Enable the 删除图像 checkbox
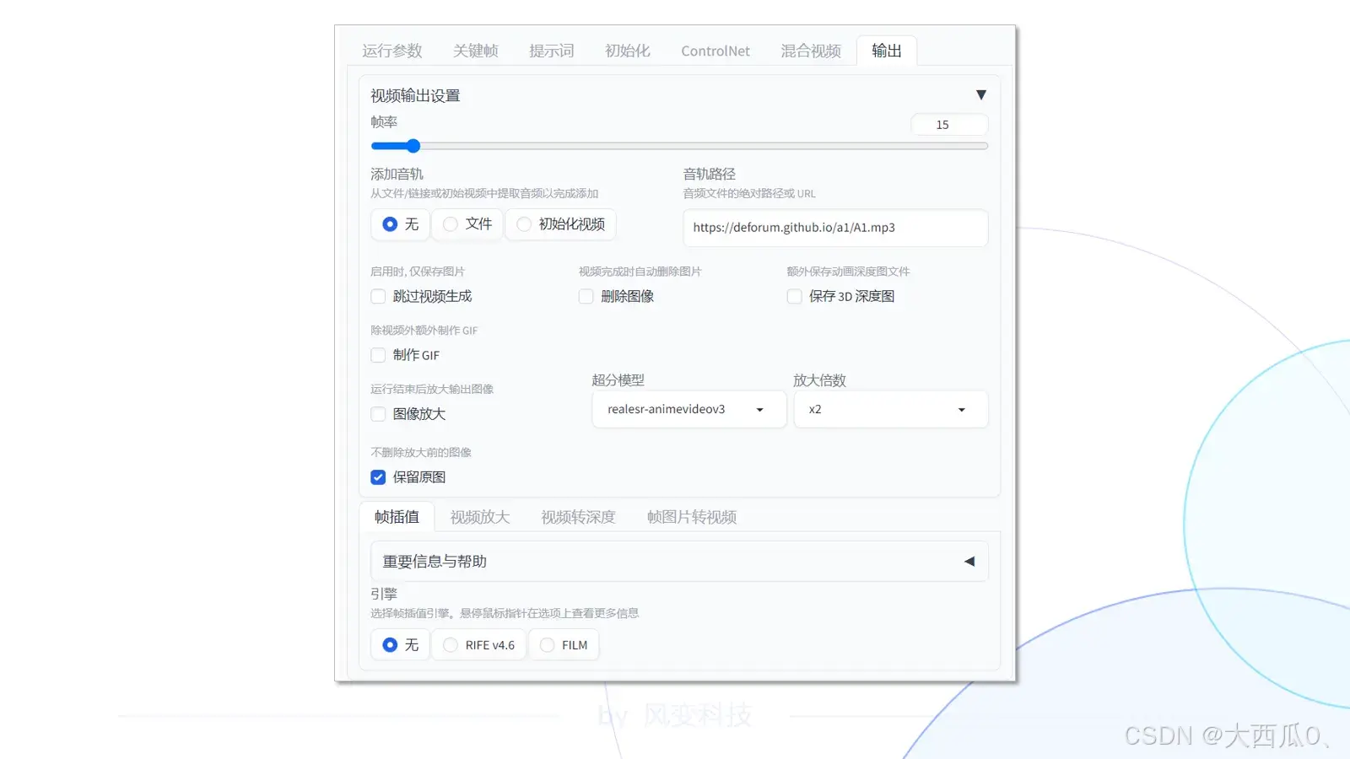The image size is (1350, 759). point(586,297)
